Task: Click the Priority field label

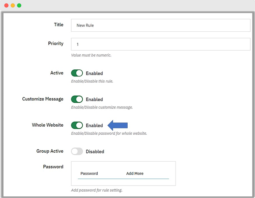Action: click(56, 44)
